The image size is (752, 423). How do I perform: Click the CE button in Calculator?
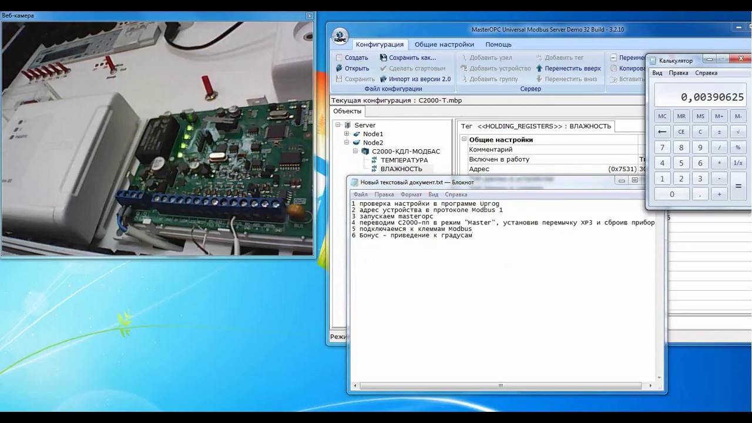click(x=681, y=132)
